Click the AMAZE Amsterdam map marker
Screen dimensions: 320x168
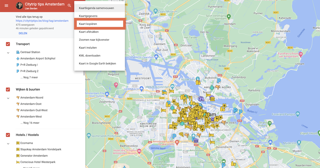tap(173, 86)
